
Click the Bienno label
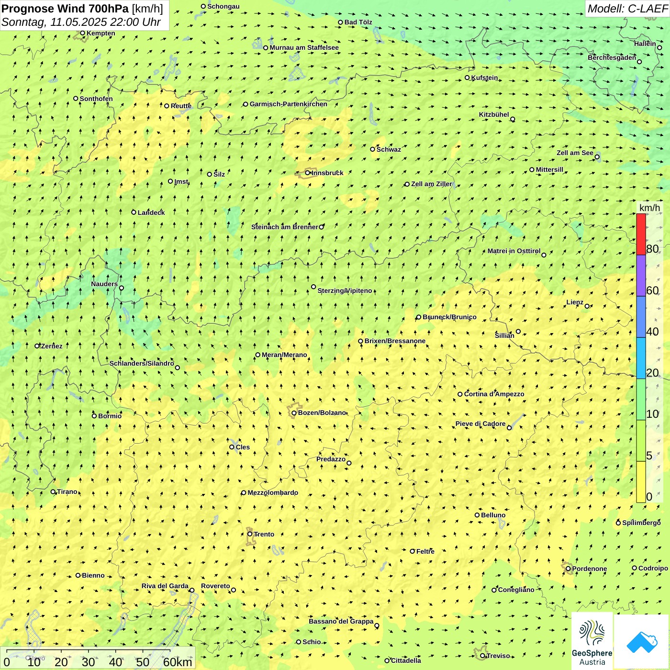(x=93, y=575)
